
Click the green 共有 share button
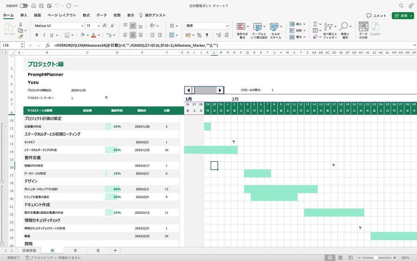pyautogui.click(x=403, y=16)
